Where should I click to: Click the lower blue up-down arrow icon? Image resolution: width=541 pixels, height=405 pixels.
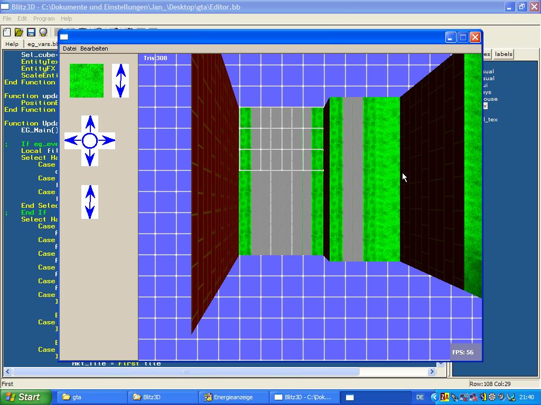(x=90, y=201)
